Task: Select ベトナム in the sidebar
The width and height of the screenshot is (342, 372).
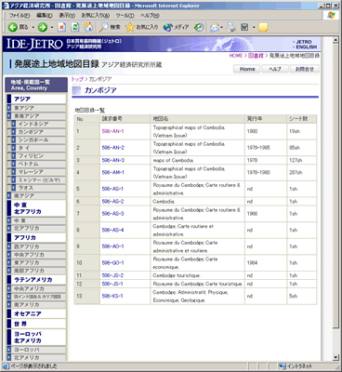Action: 38,164
